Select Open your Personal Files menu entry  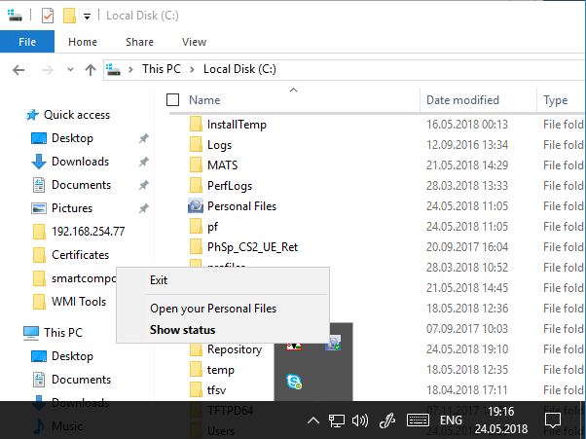pyautogui.click(x=213, y=309)
